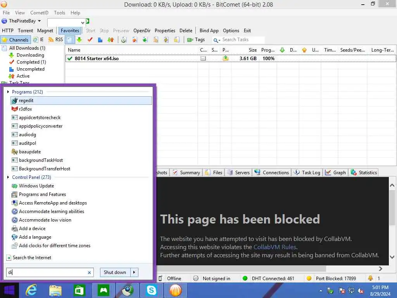Switch to the Files tab

point(214,173)
